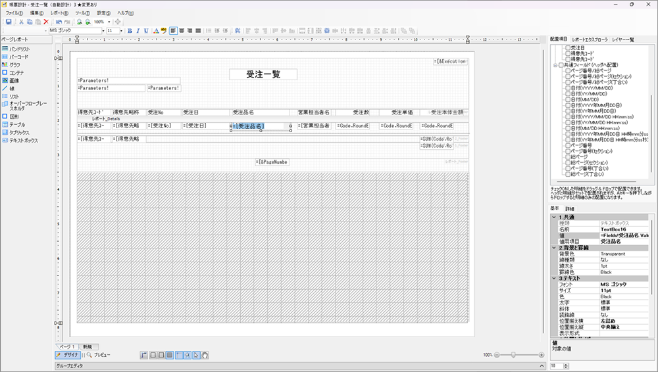Viewport: 658px width, 372px height.
Task: Check 総ページ checkbox
Action: (x=568, y=156)
